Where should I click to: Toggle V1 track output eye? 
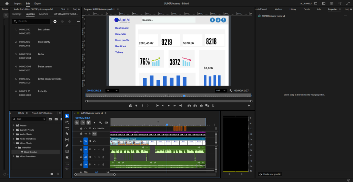(94, 141)
